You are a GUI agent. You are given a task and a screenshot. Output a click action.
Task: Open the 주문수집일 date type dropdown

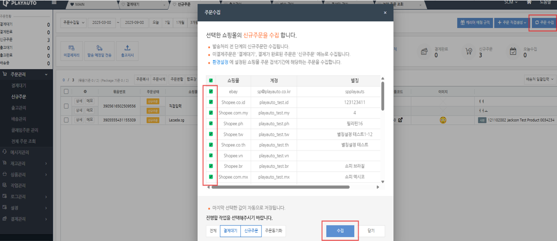[73, 22]
